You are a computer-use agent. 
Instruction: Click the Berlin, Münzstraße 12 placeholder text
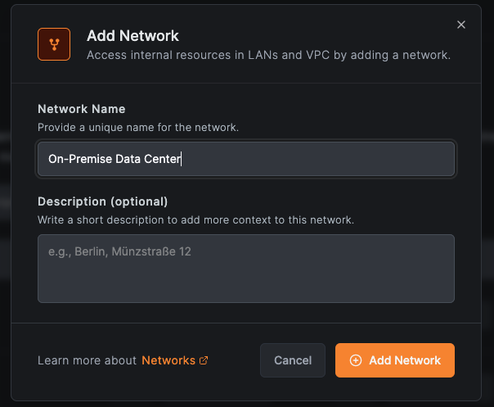(119, 251)
